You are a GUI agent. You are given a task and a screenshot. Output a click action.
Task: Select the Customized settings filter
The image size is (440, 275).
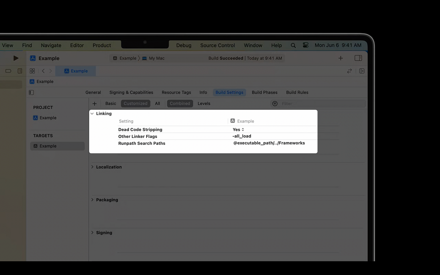tap(135, 103)
